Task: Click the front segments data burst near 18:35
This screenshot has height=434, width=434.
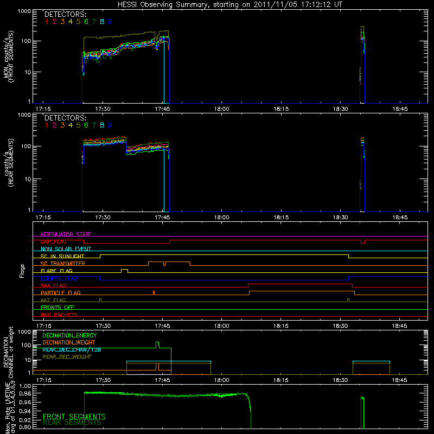Action: 362,64
